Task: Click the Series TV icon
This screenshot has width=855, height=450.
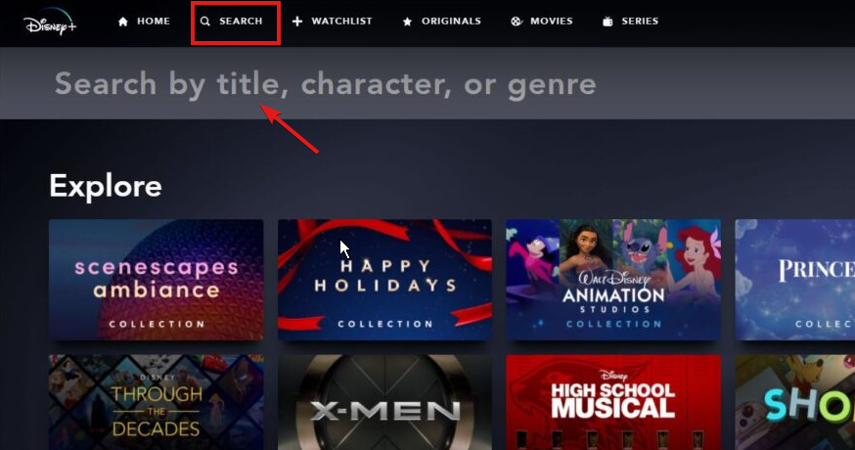Action: pos(607,22)
